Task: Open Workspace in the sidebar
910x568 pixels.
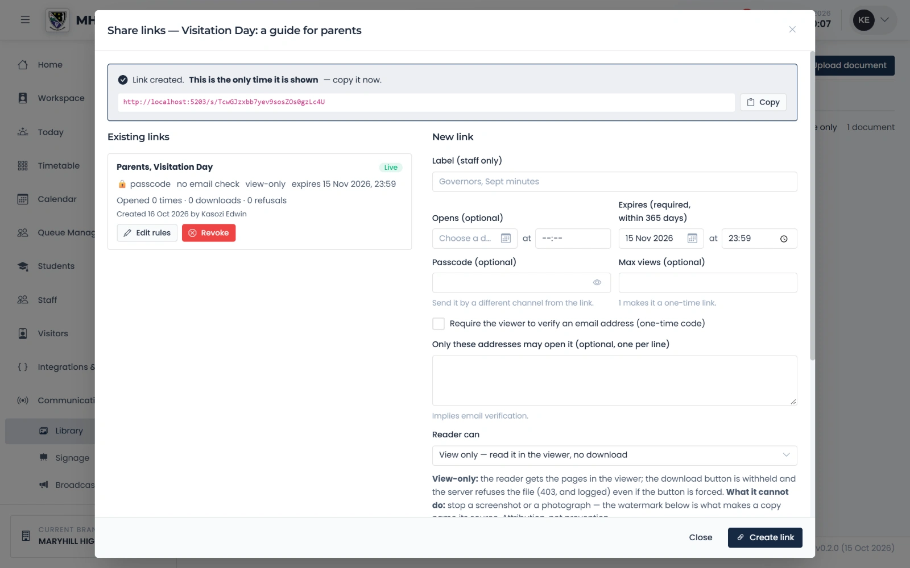Action: pos(61,98)
